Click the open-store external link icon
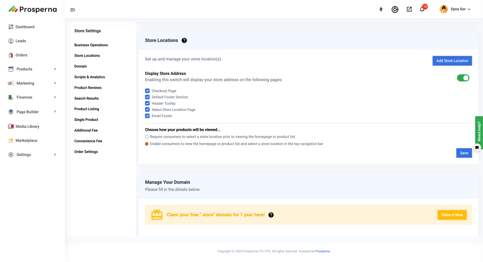The width and height of the screenshot is (483, 262). 409,9
